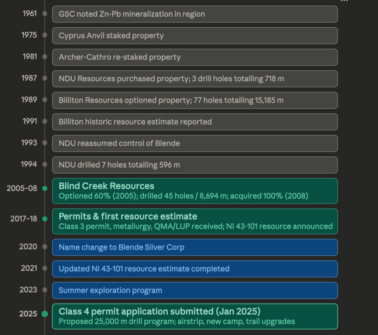This screenshot has height=335, width=378.
Task: Click the green 2025 timeline marker dot
Action: point(45,314)
